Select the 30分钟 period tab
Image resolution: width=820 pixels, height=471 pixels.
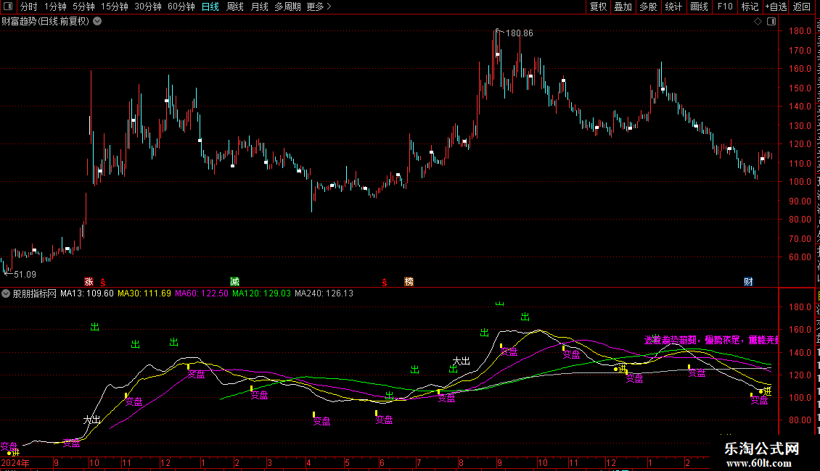[148, 7]
